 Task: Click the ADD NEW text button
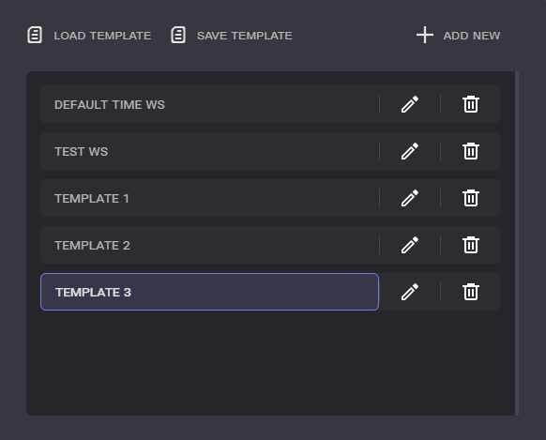(472, 36)
